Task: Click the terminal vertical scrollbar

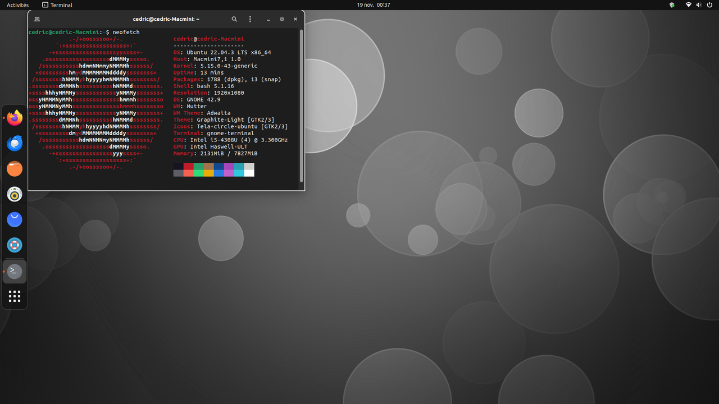Action: (301, 105)
